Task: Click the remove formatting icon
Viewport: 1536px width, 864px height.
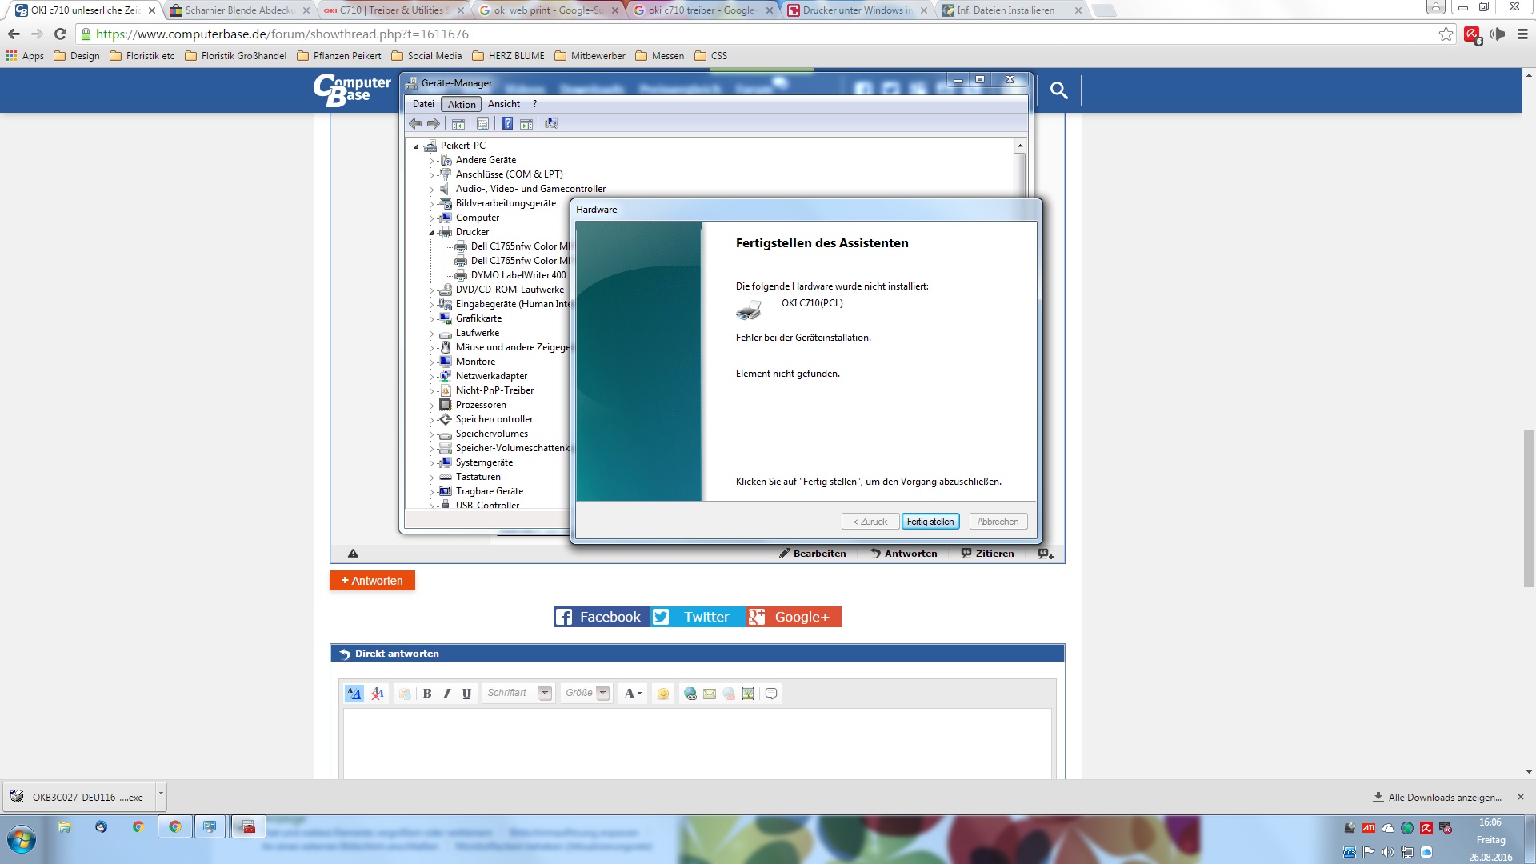Action: (x=378, y=694)
